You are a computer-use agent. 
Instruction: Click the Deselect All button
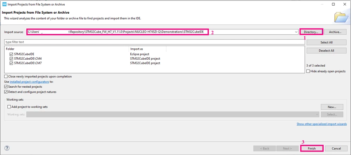[326, 50]
